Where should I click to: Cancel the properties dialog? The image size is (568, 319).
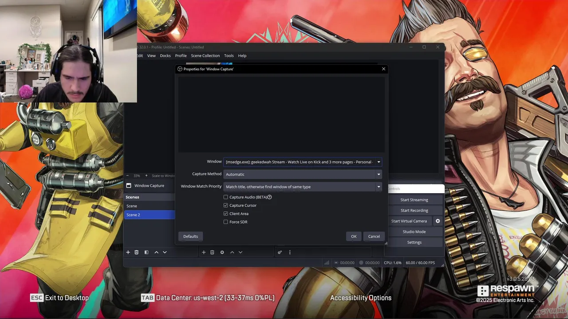point(374,236)
